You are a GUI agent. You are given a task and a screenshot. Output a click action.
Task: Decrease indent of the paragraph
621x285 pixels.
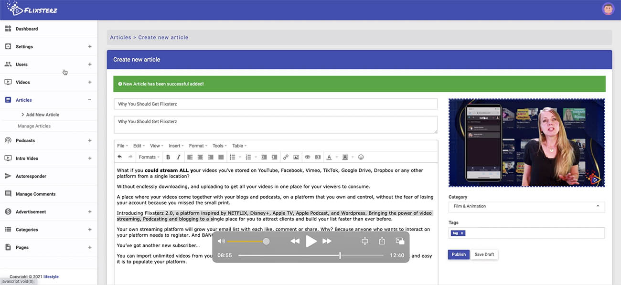click(x=264, y=157)
